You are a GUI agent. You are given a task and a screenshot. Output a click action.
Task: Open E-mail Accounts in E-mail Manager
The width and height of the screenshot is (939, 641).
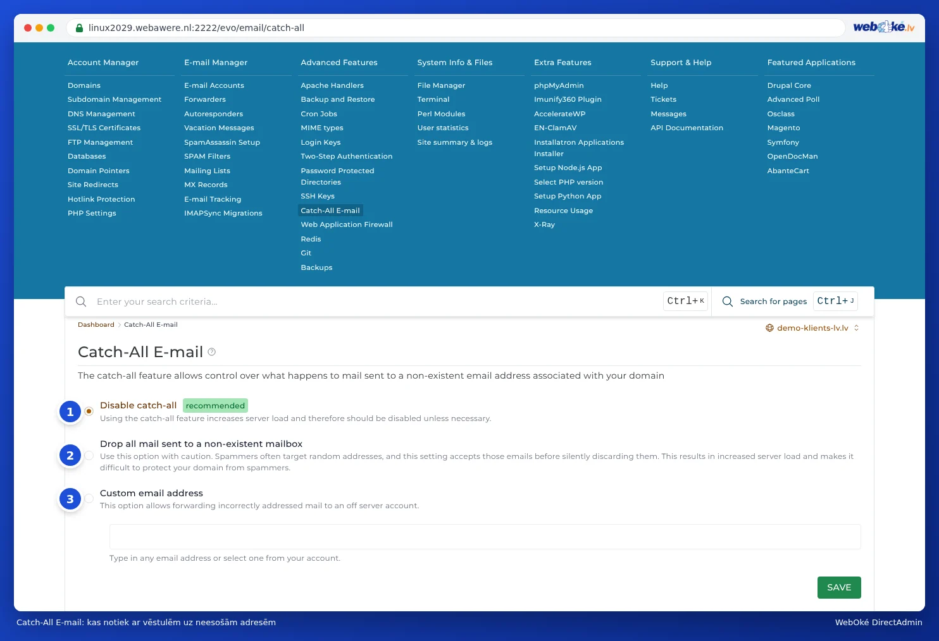coord(214,85)
